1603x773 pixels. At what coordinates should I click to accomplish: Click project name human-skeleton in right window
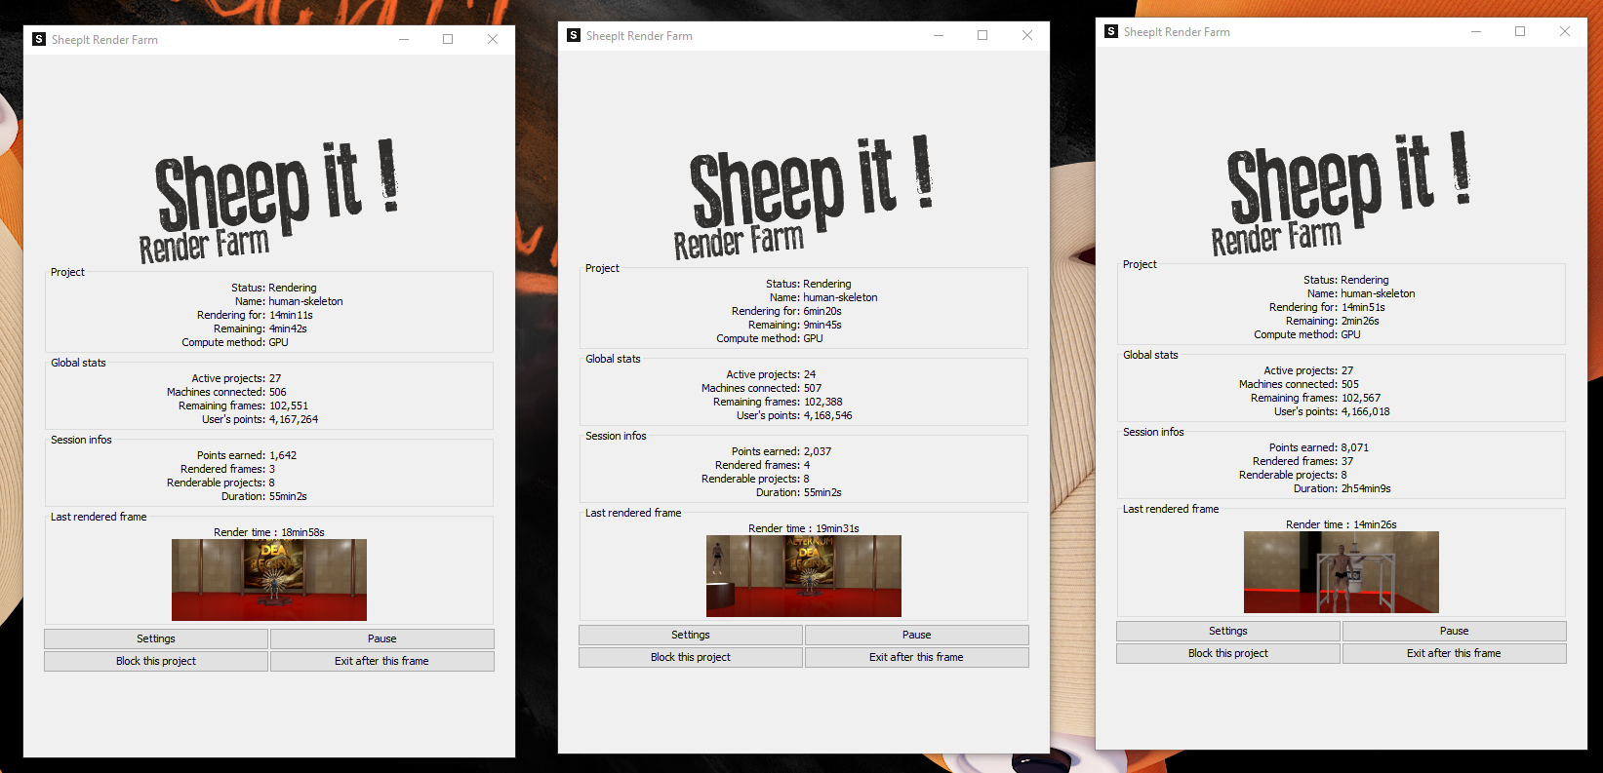click(1379, 293)
